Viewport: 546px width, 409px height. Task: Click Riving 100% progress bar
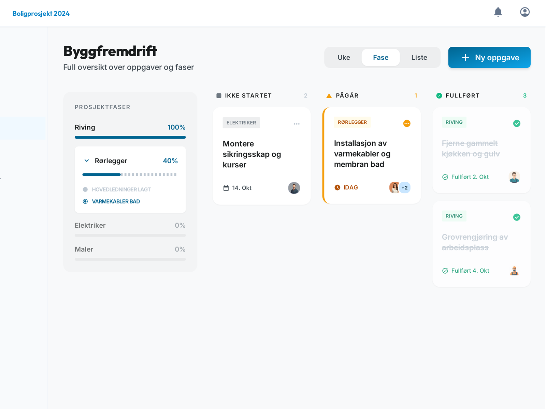(x=130, y=137)
